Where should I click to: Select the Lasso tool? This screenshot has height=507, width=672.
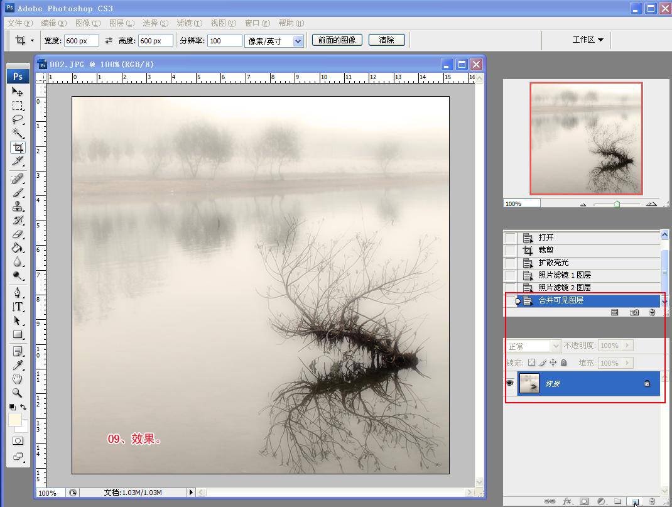pyautogui.click(x=18, y=119)
